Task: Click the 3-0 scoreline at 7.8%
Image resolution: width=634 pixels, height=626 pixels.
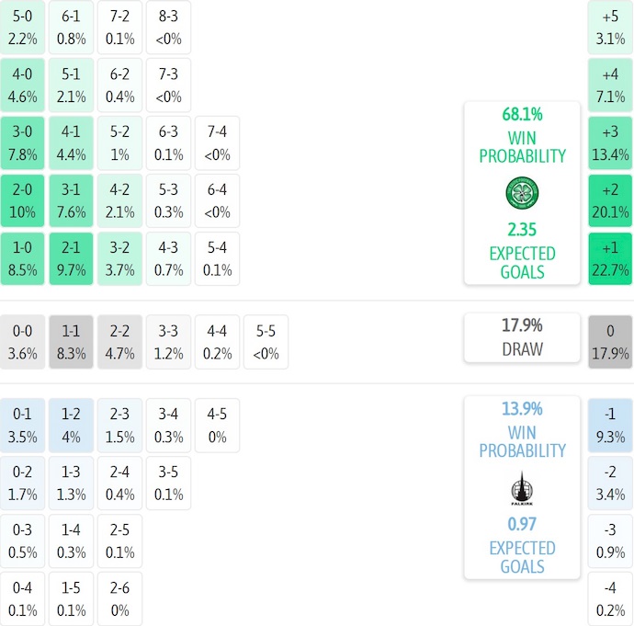Action: (x=23, y=142)
